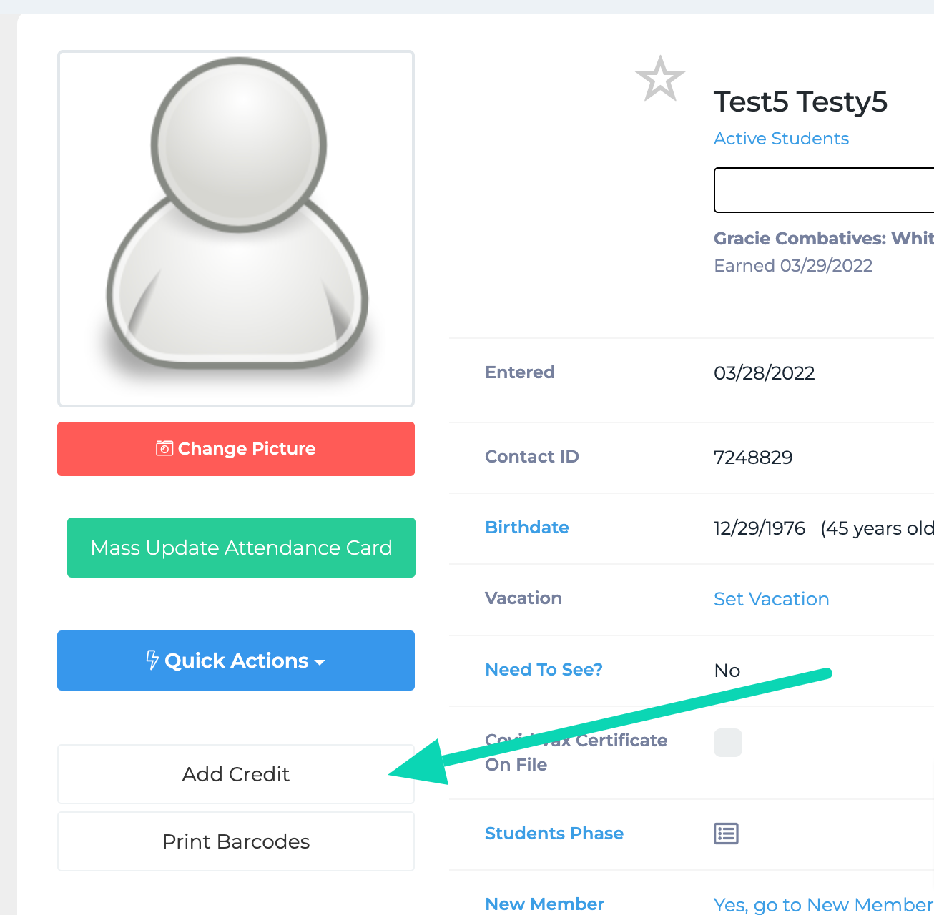Click the Need To See? link
Image resolution: width=934 pixels, height=915 pixels.
[544, 669]
